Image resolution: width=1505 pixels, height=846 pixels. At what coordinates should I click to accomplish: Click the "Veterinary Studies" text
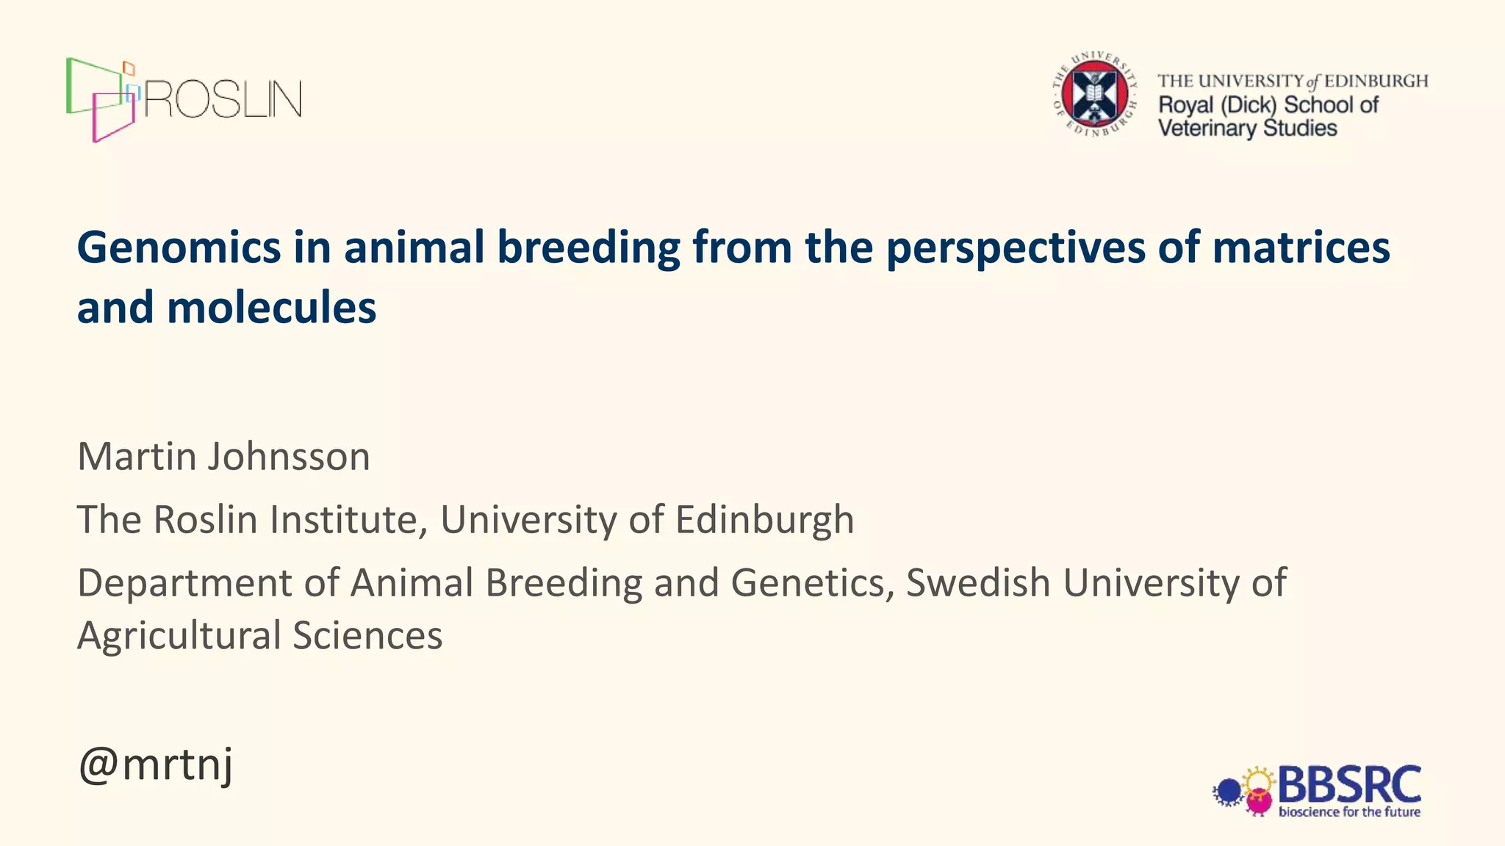[1247, 129]
